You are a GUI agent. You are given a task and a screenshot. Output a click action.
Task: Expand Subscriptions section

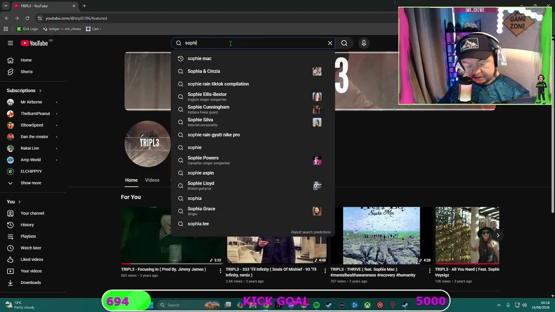(24, 91)
